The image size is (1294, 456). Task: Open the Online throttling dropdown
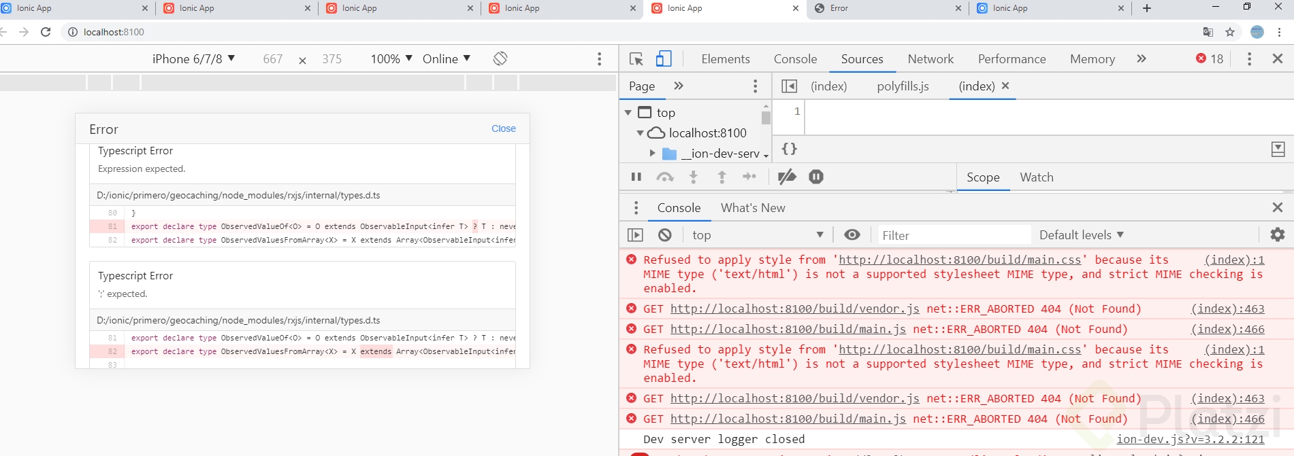point(447,59)
